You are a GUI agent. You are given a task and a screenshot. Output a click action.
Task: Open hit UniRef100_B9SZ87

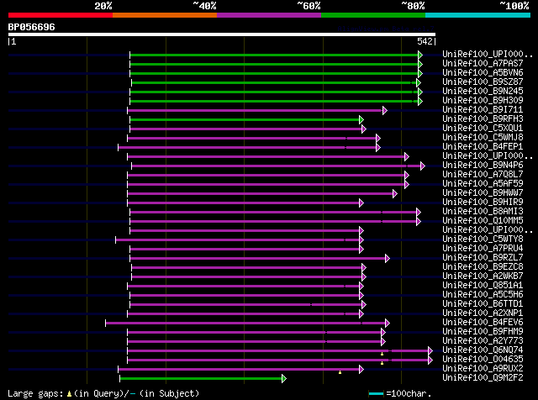click(483, 82)
